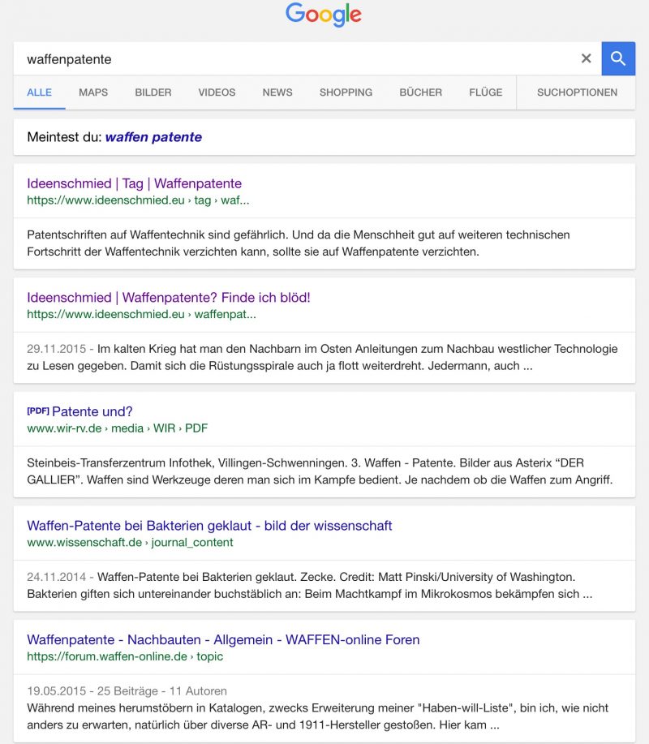Open the FLÜGE tab

click(486, 92)
